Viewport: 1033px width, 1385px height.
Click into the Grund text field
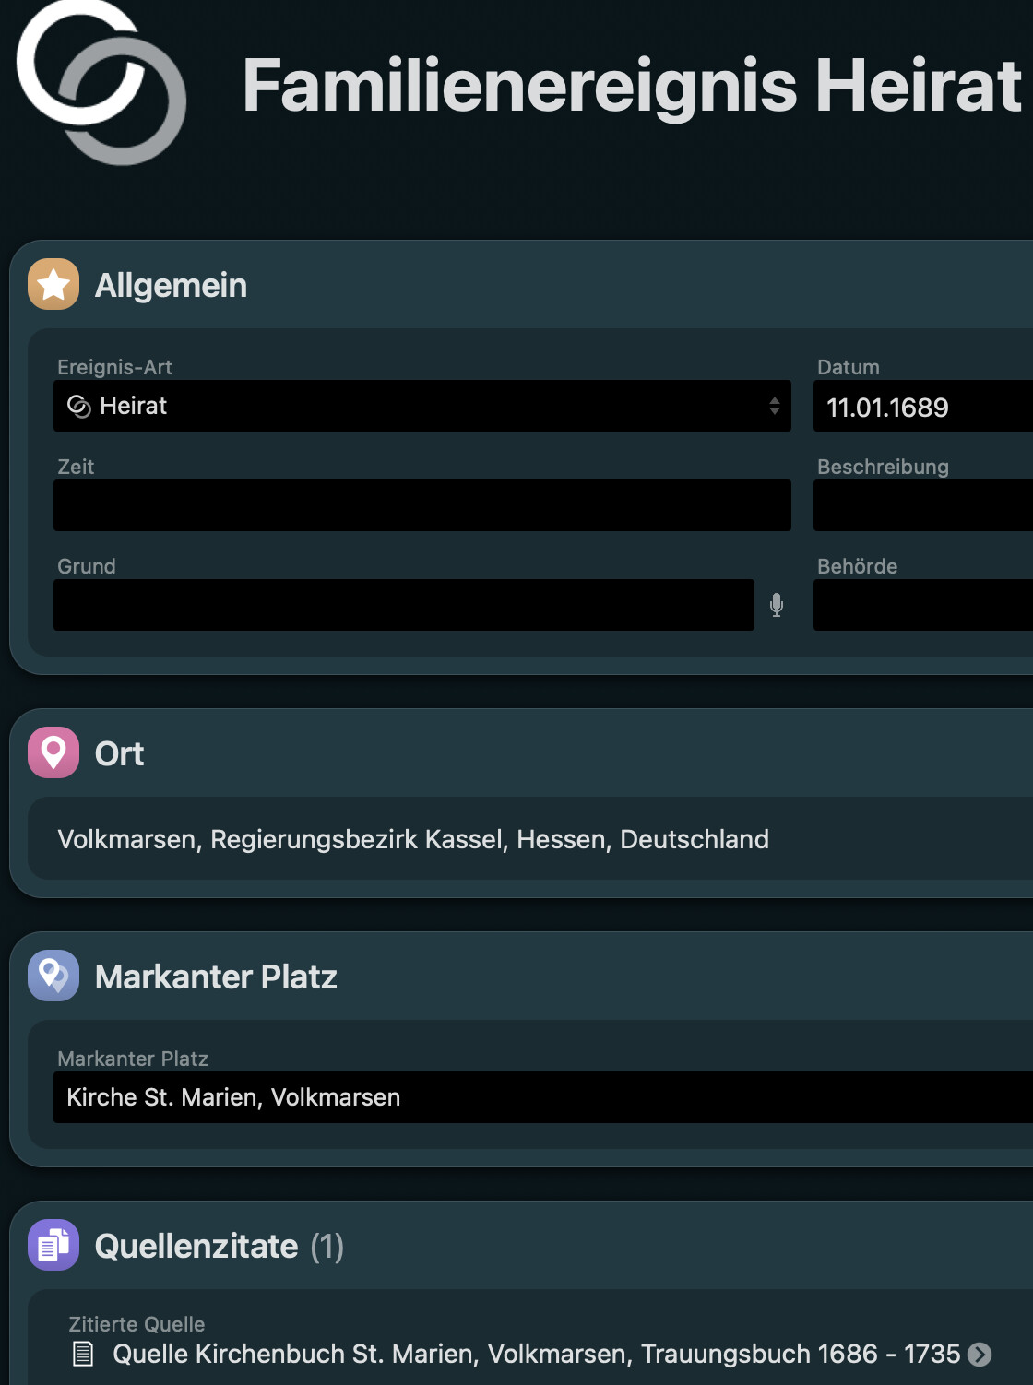(x=404, y=605)
